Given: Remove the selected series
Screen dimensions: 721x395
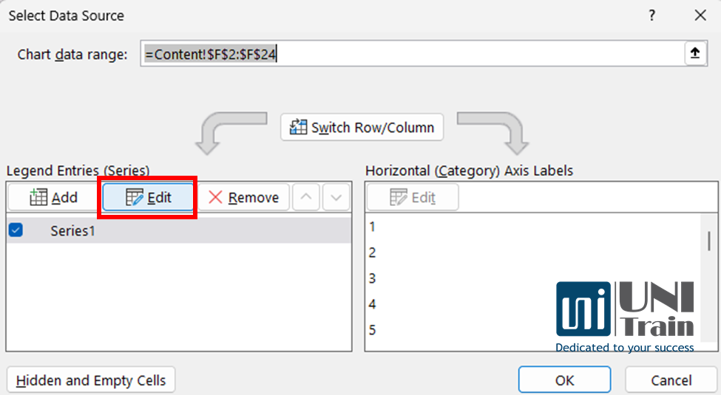Looking at the screenshot, I should pyautogui.click(x=244, y=198).
